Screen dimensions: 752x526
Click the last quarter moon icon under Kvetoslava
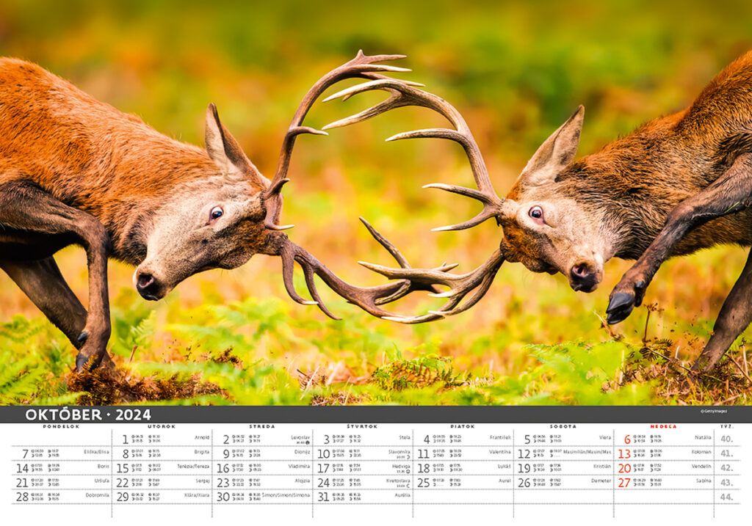point(408,486)
